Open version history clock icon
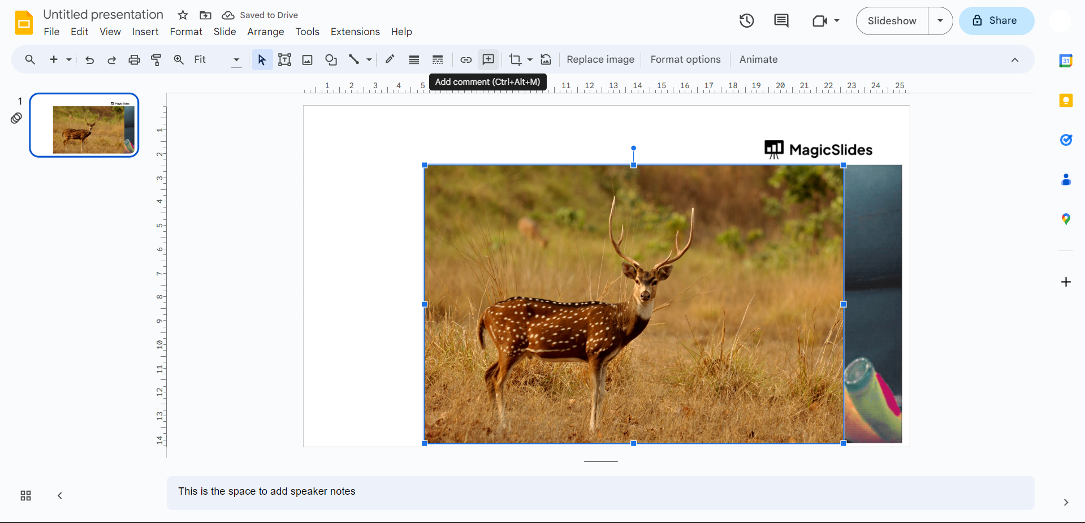Image resolution: width=1085 pixels, height=523 pixels. pos(746,21)
